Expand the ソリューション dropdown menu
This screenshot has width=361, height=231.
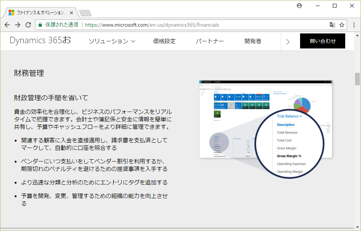(112, 41)
